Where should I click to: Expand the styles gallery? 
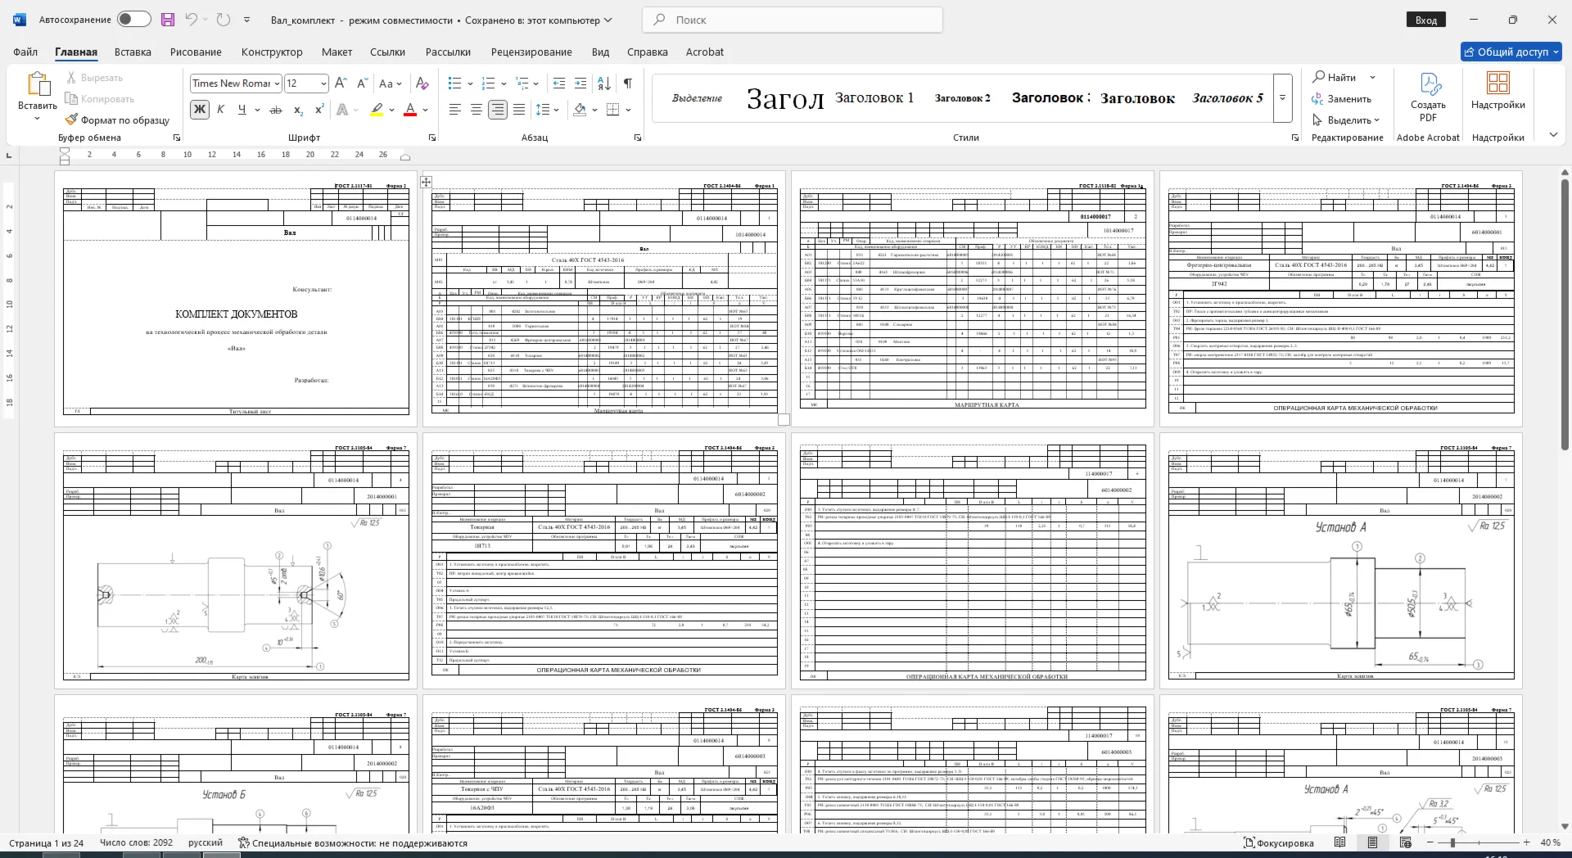pos(1282,97)
